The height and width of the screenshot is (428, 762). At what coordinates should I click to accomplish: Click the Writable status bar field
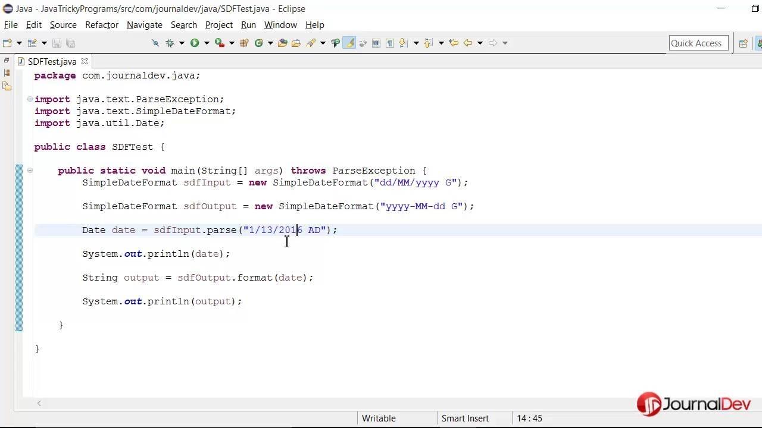[x=396, y=418]
